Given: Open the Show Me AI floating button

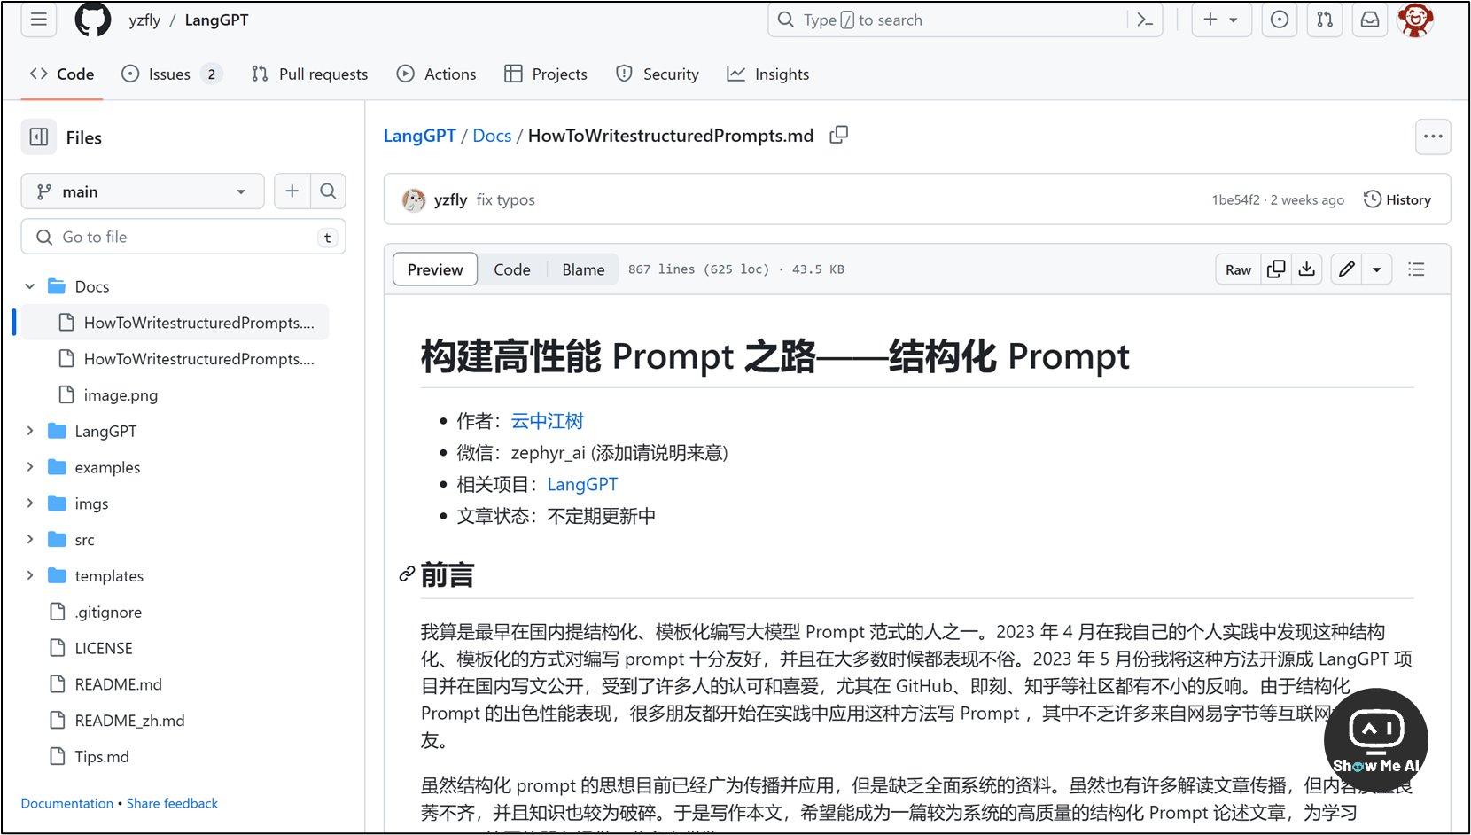Looking at the screenshot, I should (x=1376, y=740).
